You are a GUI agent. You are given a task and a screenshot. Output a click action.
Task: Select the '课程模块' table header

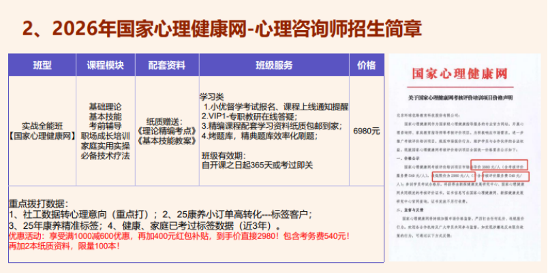[x=106, y=65]
